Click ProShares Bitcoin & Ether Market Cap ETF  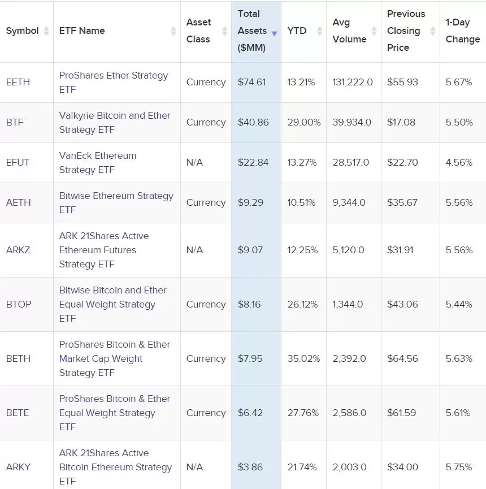click(x=115, y=358)
